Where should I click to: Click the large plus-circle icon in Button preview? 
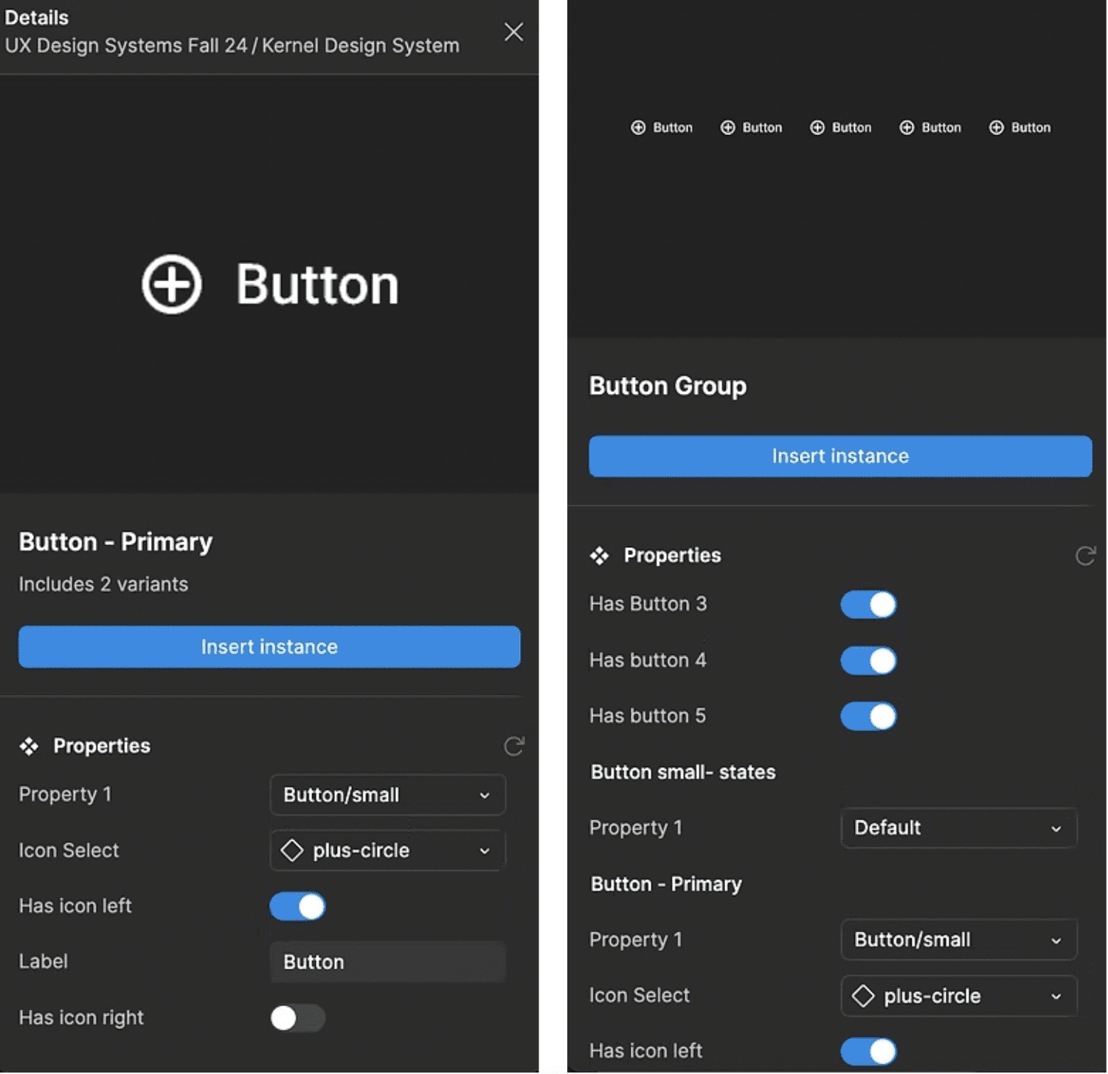(172, 285)
